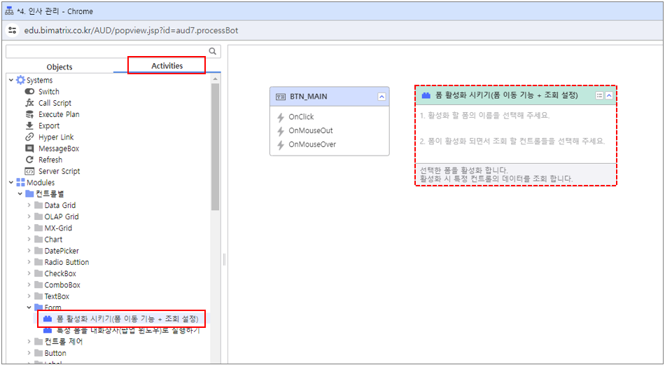This screenshot has height=365, width=665.
Task: Click the Modules grid icon
Action: (x=20, y=183)
